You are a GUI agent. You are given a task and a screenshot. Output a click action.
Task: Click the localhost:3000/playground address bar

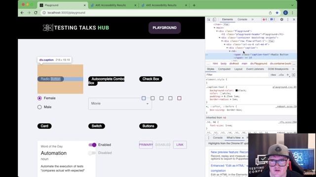pos(153,13)
